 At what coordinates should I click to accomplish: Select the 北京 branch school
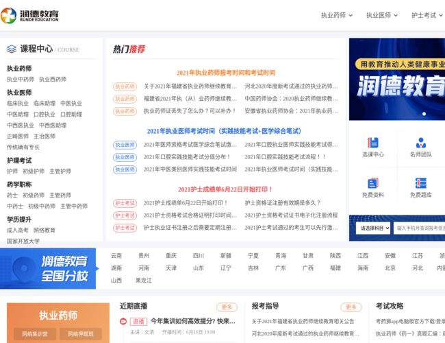[x=390, y=268]
